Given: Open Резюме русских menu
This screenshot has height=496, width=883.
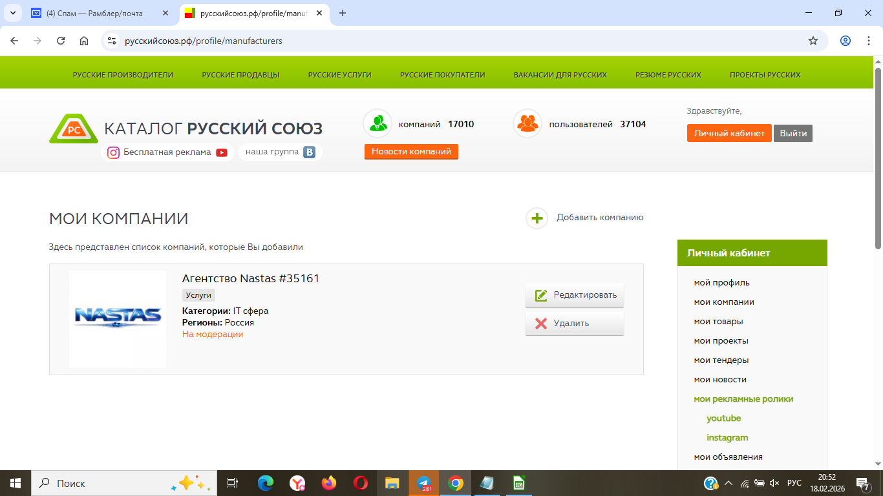Looking at the screenshot, I should pyautogui.click(x=668, y=75).
